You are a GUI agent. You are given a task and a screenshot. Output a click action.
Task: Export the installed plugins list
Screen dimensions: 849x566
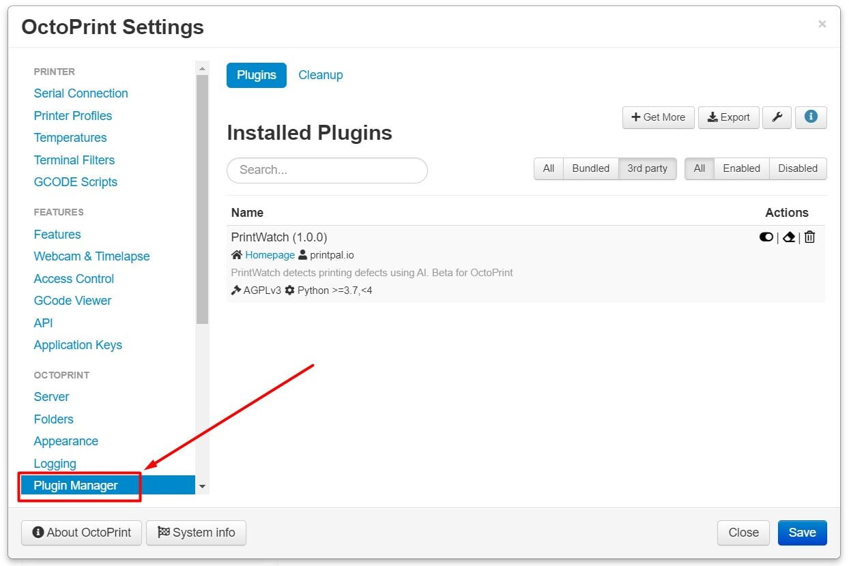pos(728,117)
